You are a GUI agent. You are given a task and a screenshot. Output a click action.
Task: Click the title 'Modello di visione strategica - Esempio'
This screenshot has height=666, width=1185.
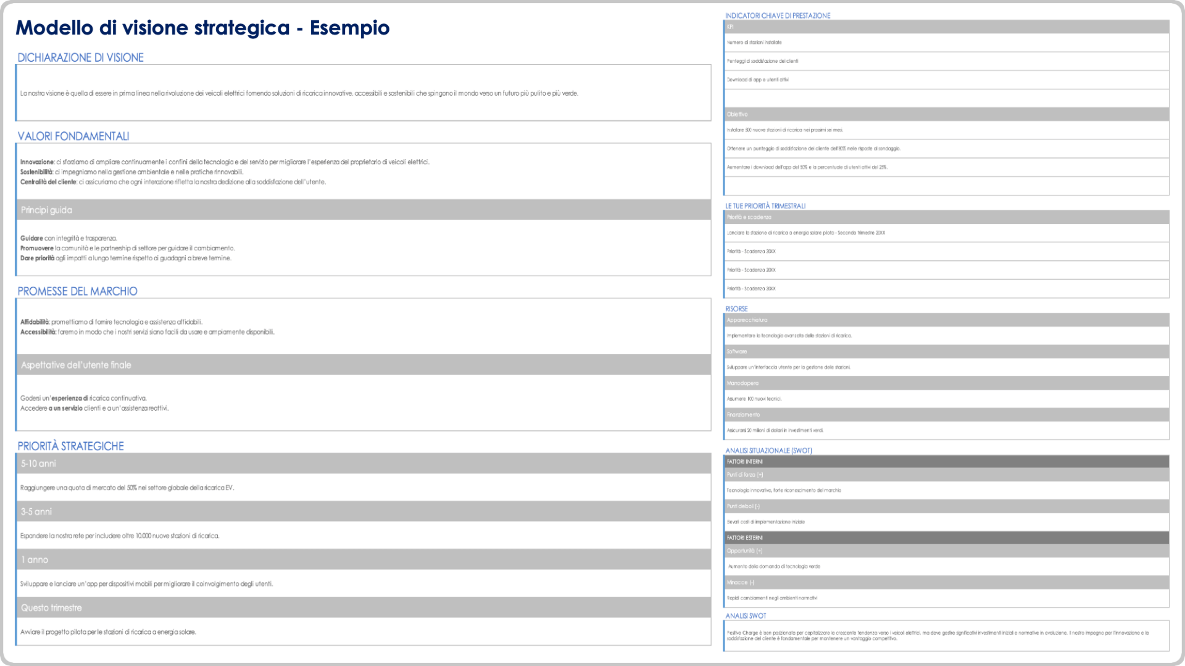(202, 28)
